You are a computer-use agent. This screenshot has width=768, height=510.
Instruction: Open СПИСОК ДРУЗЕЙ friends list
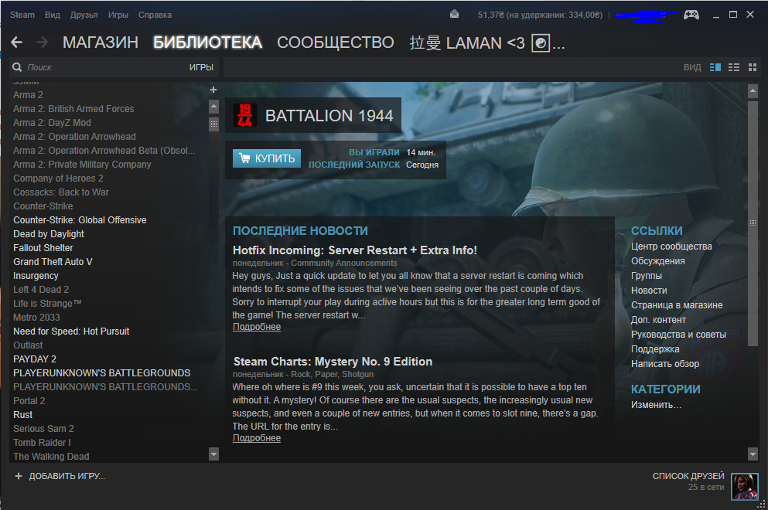point(688,476)
